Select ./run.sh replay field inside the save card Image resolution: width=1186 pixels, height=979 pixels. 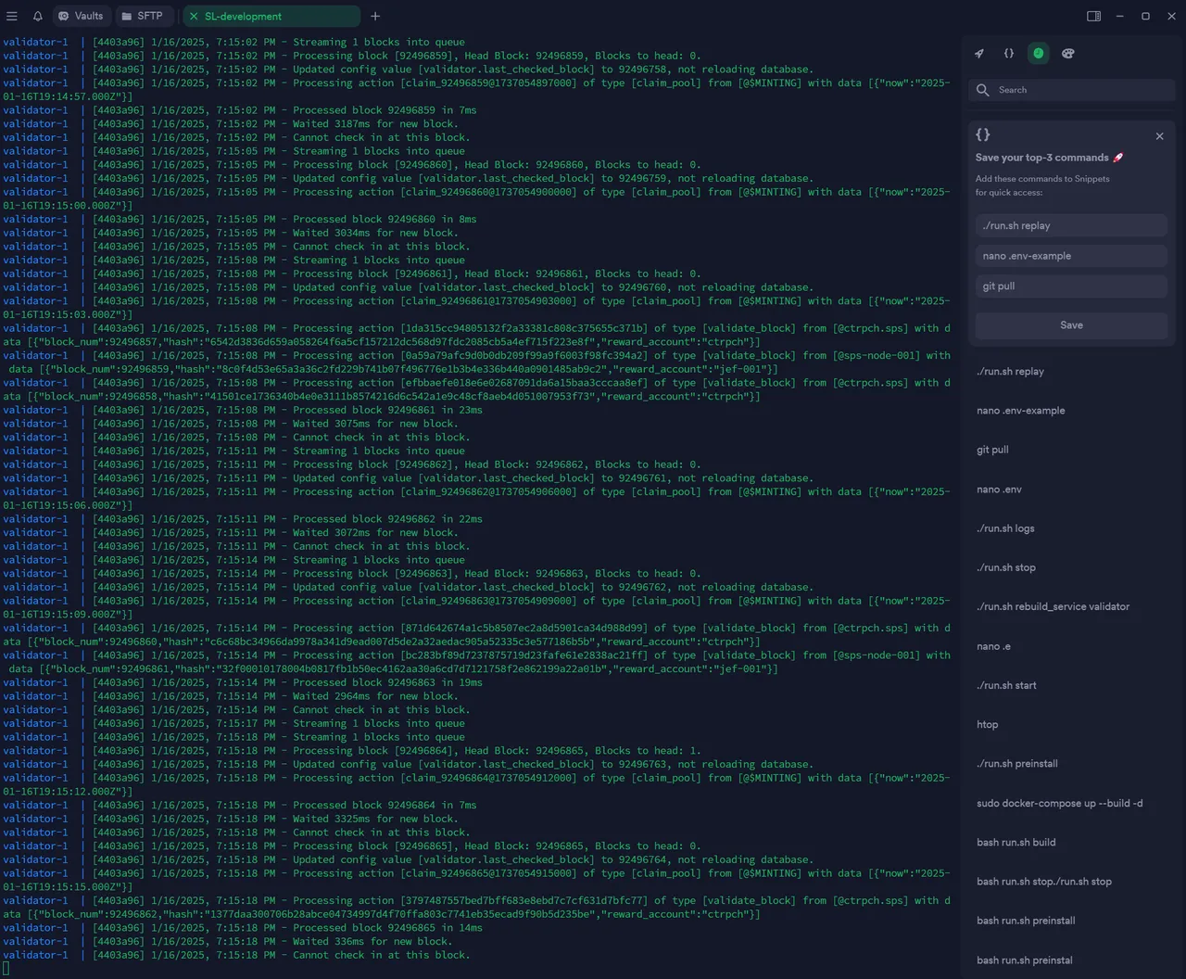click(x=1071, y=225)
